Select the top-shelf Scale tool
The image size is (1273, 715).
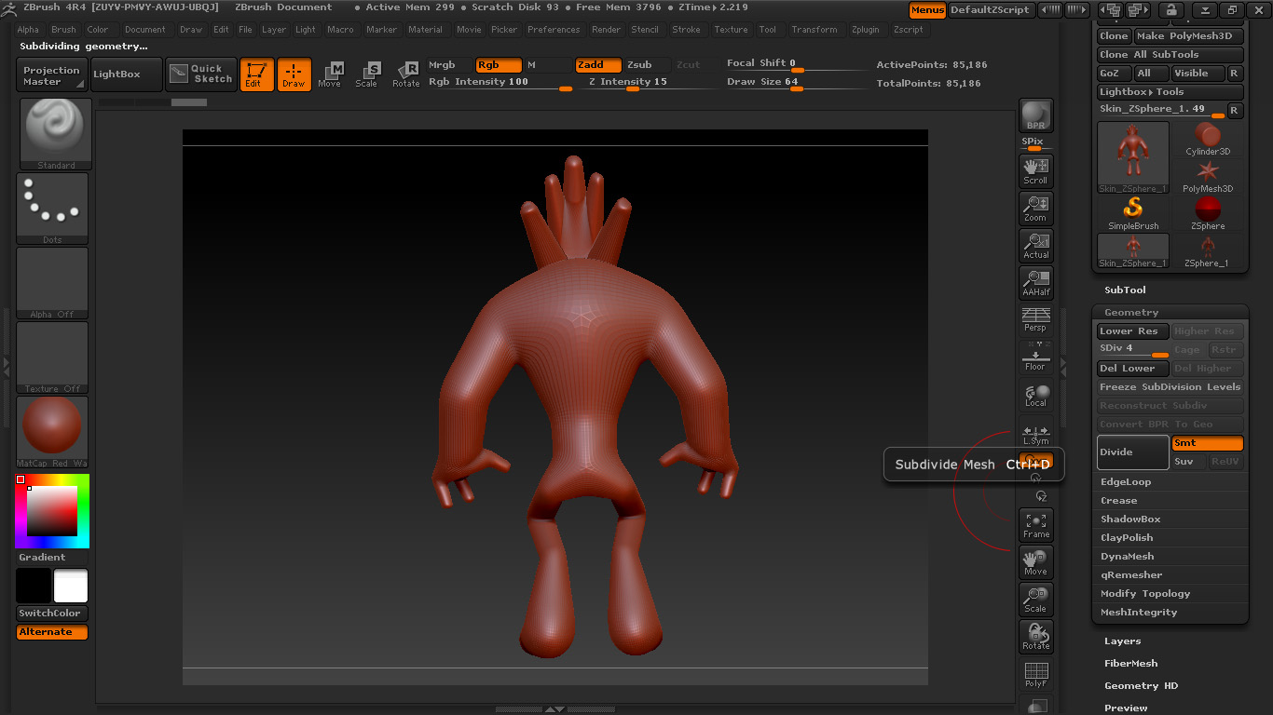(x=367, y=74)
